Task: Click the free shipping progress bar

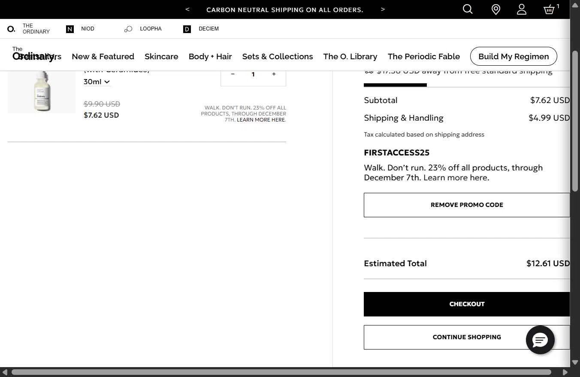Action: click(x=467, y=85)
